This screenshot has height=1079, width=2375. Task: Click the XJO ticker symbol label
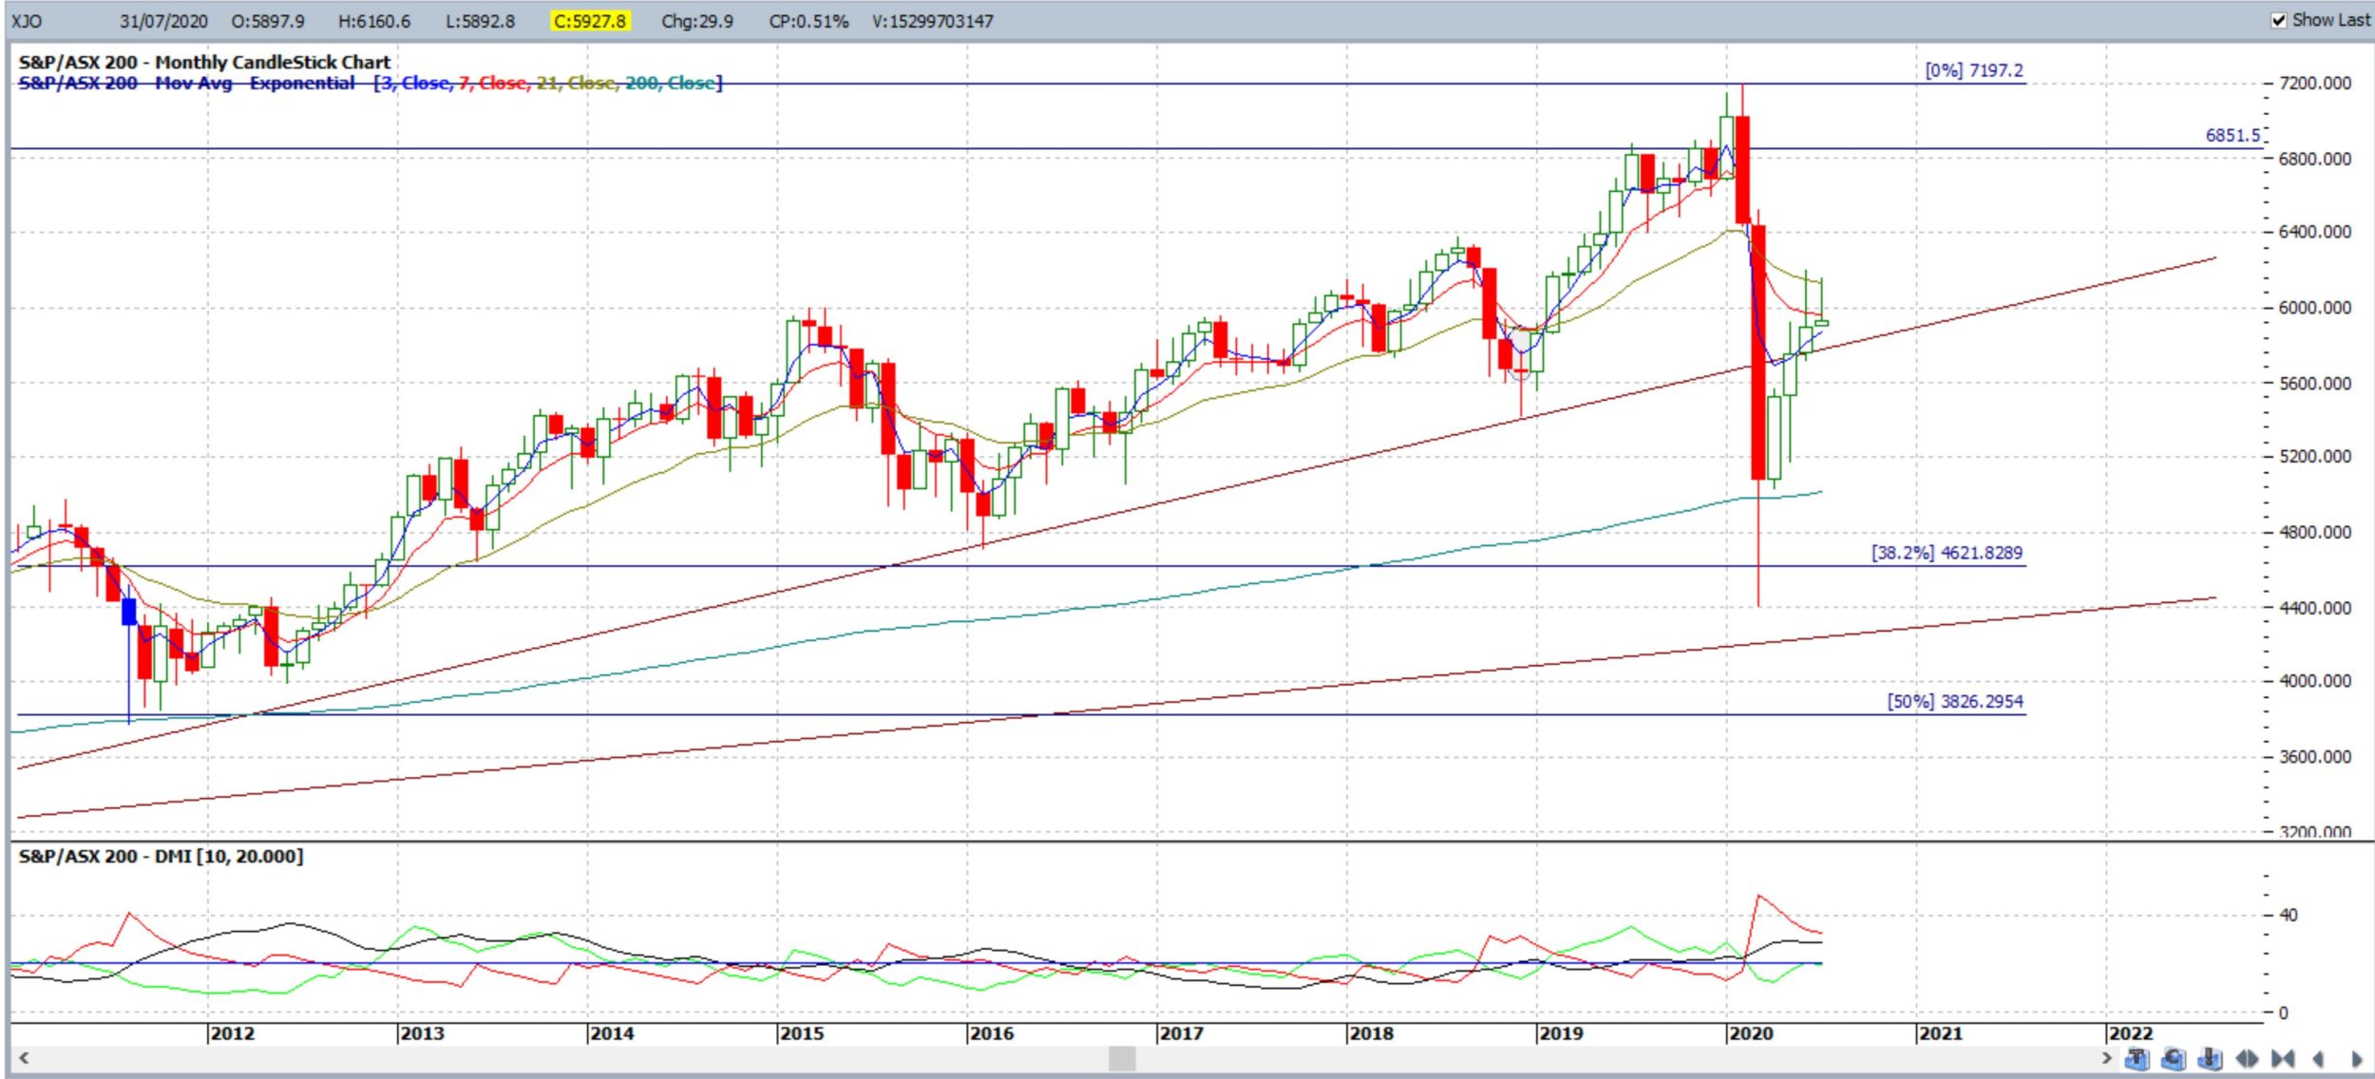pos(27,21)
